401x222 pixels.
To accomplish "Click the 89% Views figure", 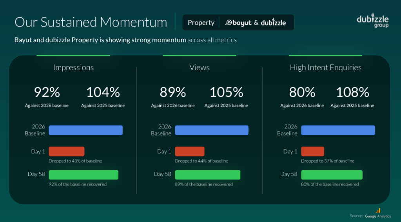I will pos(173,92).
